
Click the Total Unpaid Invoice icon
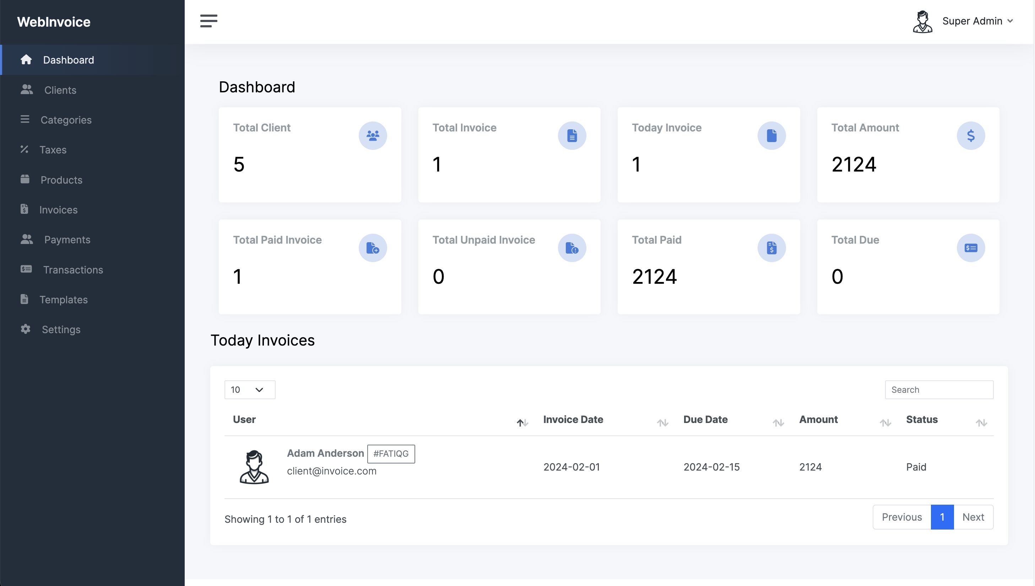point(571,248)
